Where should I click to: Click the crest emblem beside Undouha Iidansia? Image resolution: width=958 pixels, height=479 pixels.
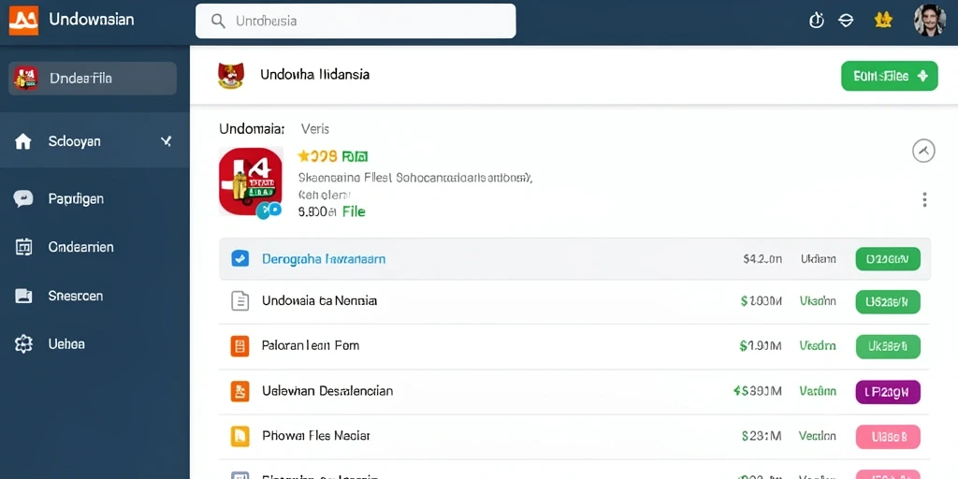click(x=230, y=75)
